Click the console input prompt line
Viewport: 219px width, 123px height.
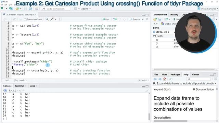(x=75, y=119)
